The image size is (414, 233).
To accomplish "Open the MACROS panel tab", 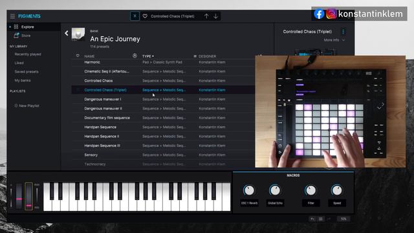I will (x=293, y=175).
